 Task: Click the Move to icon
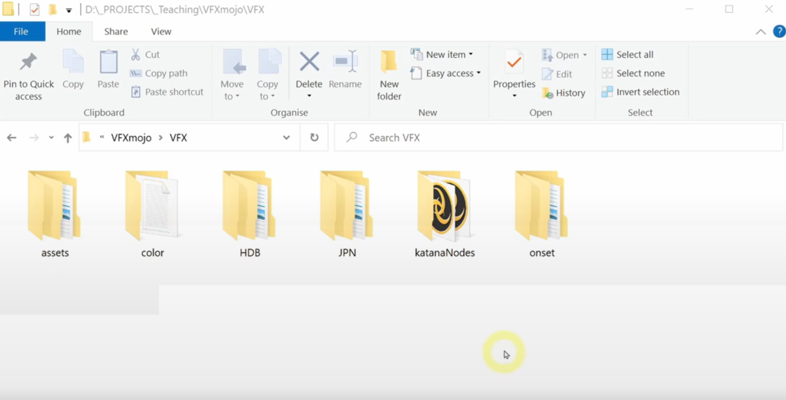[x=234, y=62]
